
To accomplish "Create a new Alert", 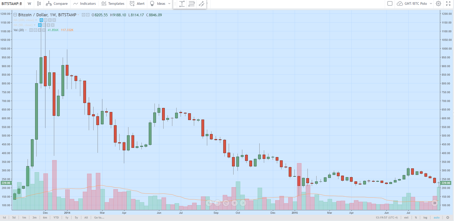I will (137, 4).
